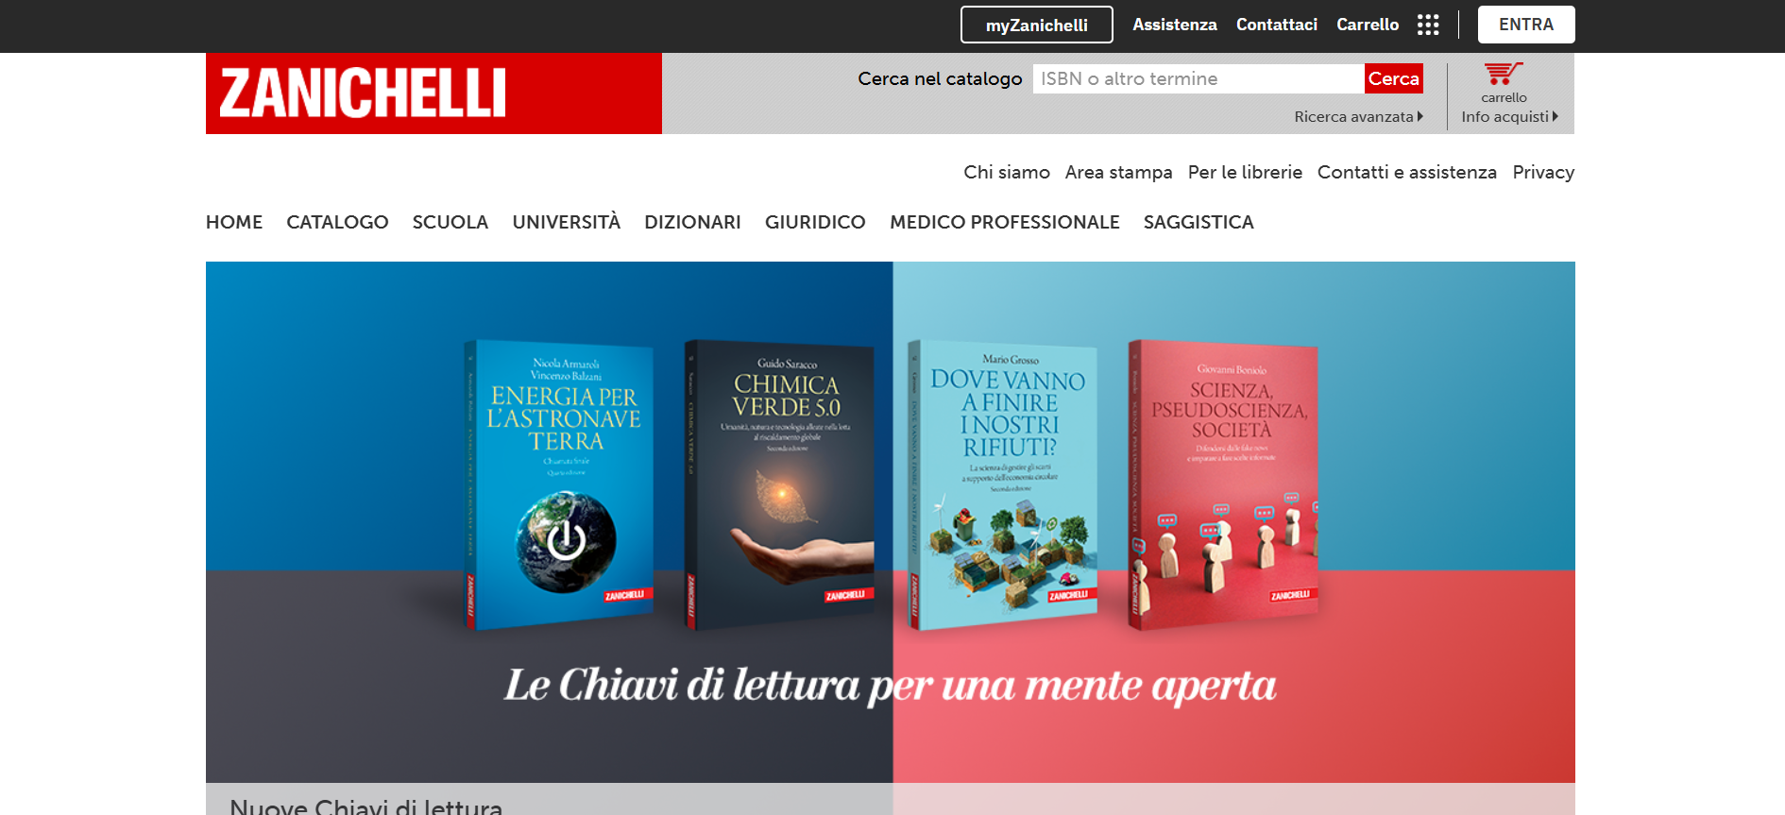Open the UNIVERSITÀ menu
This screenshot has width=1785, height=815.
[x=566, y=222]
